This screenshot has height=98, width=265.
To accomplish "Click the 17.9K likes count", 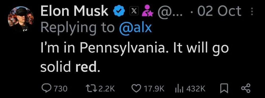I will click(153, 89).
